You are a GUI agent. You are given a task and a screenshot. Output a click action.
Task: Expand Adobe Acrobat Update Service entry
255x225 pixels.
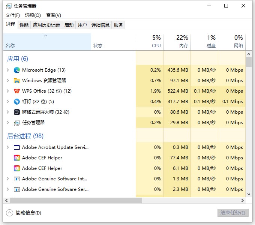[7, 147]
